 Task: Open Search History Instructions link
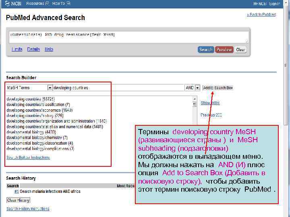pos(28,209)
